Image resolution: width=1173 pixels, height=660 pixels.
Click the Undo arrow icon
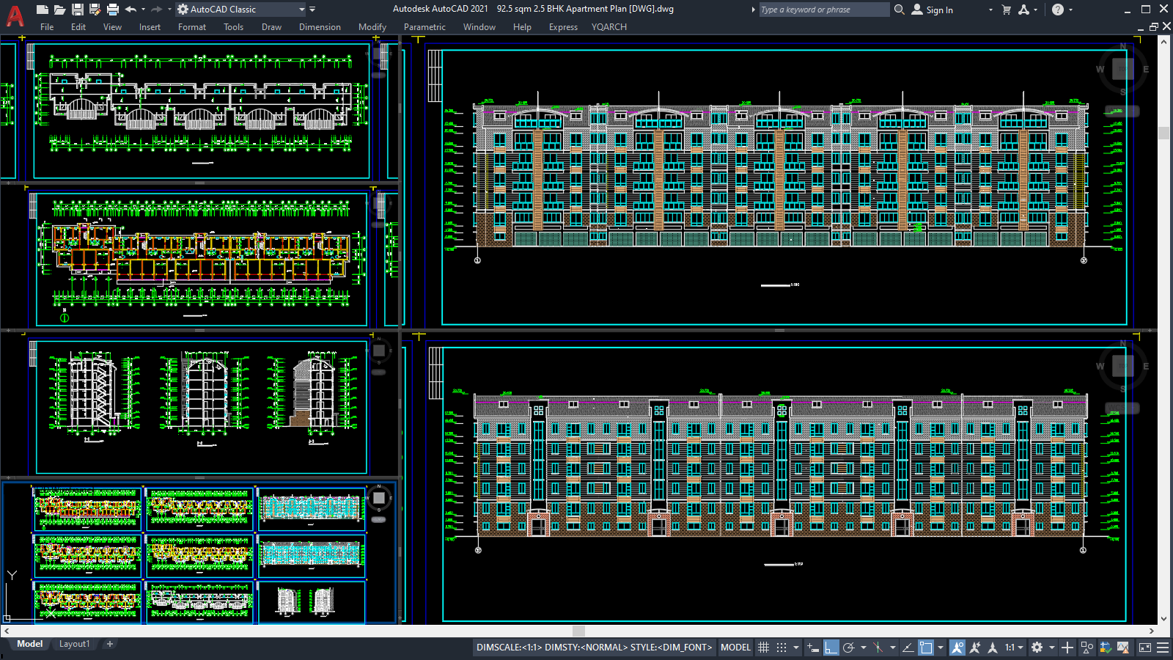(130, 10)
